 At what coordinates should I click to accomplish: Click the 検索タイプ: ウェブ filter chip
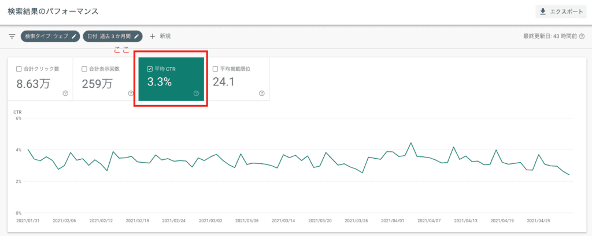click(50, 36)
